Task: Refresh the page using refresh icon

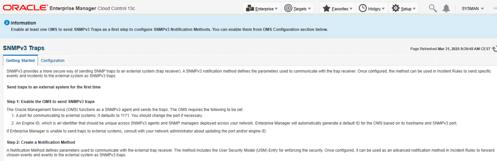Action: pyautogui.click(x=494, y=49)
